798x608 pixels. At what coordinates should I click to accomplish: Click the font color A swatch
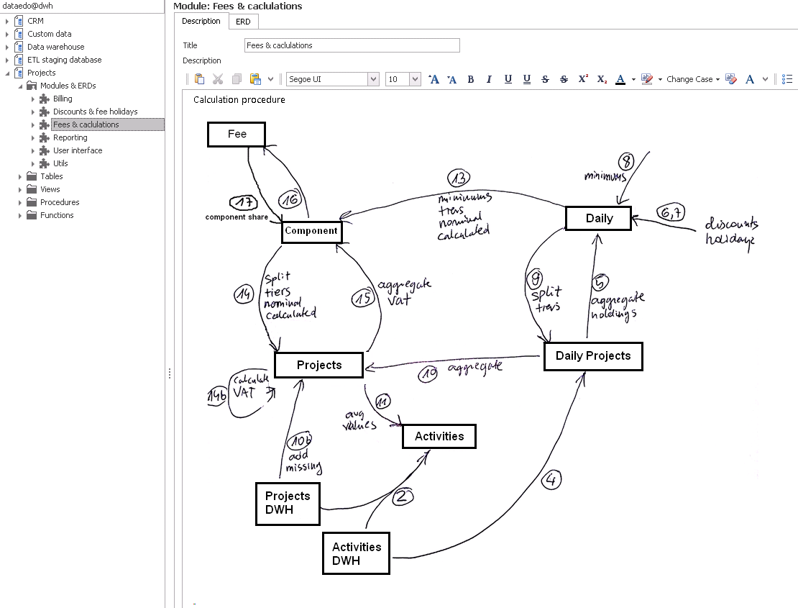point(620,79)
